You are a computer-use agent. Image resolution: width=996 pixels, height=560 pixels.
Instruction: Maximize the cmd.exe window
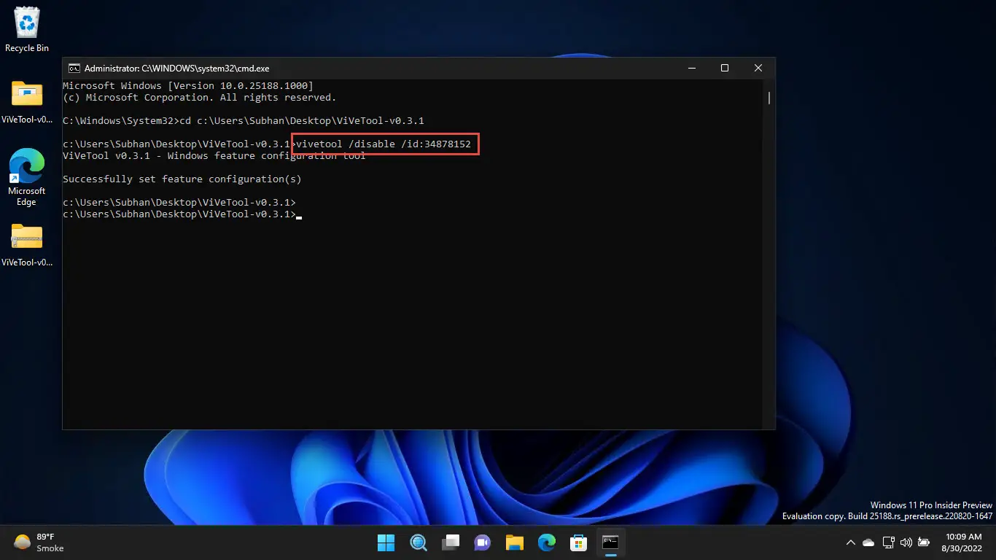click(725, 68)
